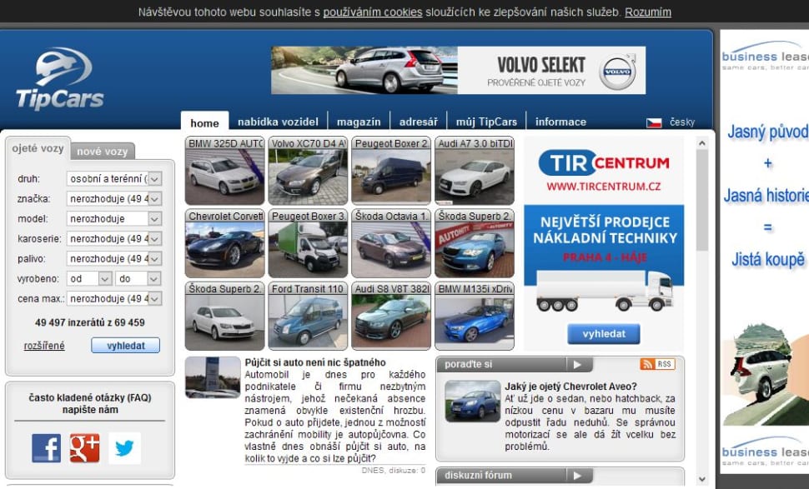This screenshot has width=809, height=489.
Task: Accept cookies via 'Rozumím' link
Action: click(648, 12)
